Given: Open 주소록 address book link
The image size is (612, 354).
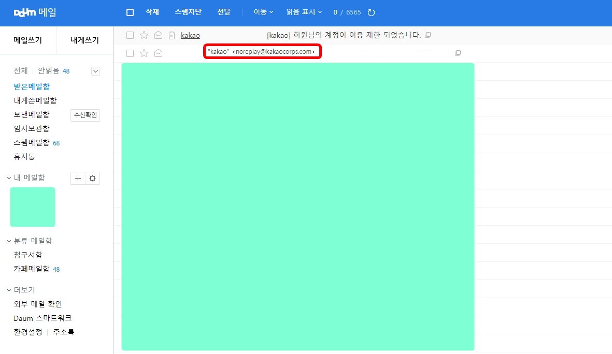Looking at the screenshot, I should (64, 332).
